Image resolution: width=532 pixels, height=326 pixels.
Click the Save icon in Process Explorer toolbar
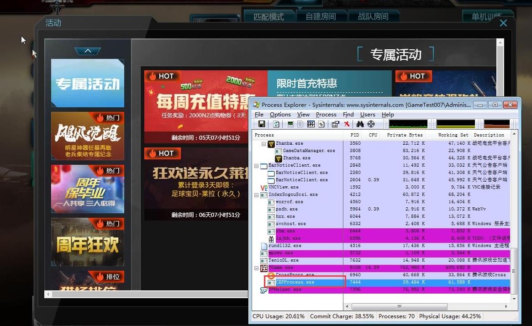point(262,124)
